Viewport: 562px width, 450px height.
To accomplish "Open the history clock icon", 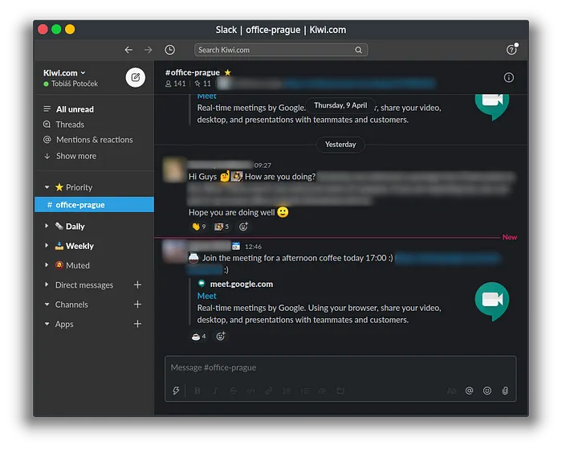I will point(170,50).
